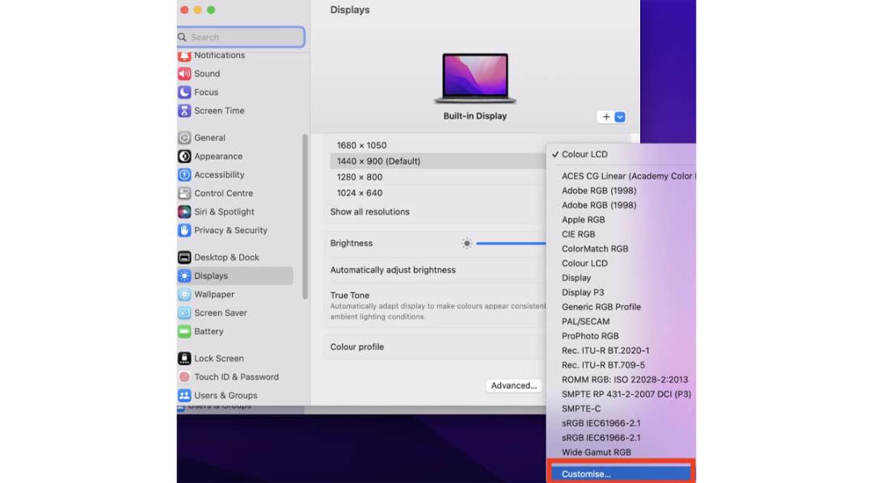Click the General gear icon
Image resolution: width=873 pixels, height=483 pixels.
(x=184, y=137)
